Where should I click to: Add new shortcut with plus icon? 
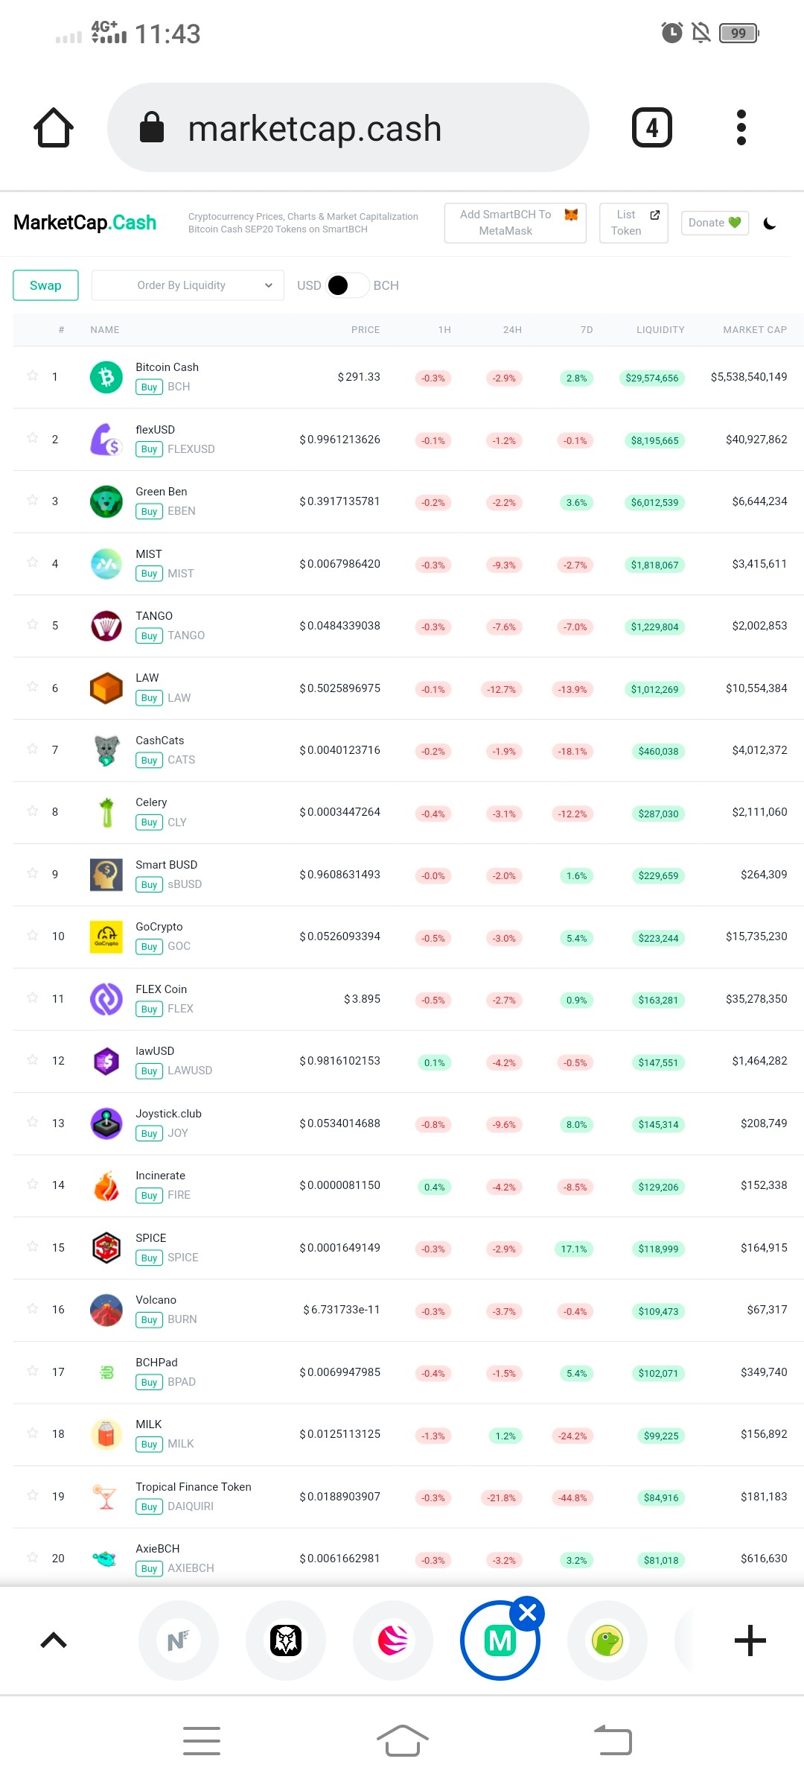(x=750, y=1640)
